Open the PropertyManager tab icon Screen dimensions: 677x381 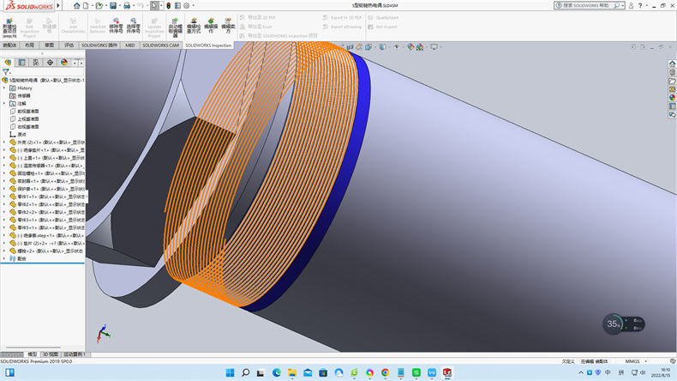tap(21, 63)
